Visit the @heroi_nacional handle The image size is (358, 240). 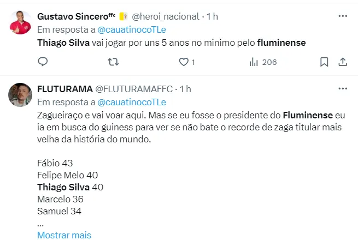click(x=166, y=16)
